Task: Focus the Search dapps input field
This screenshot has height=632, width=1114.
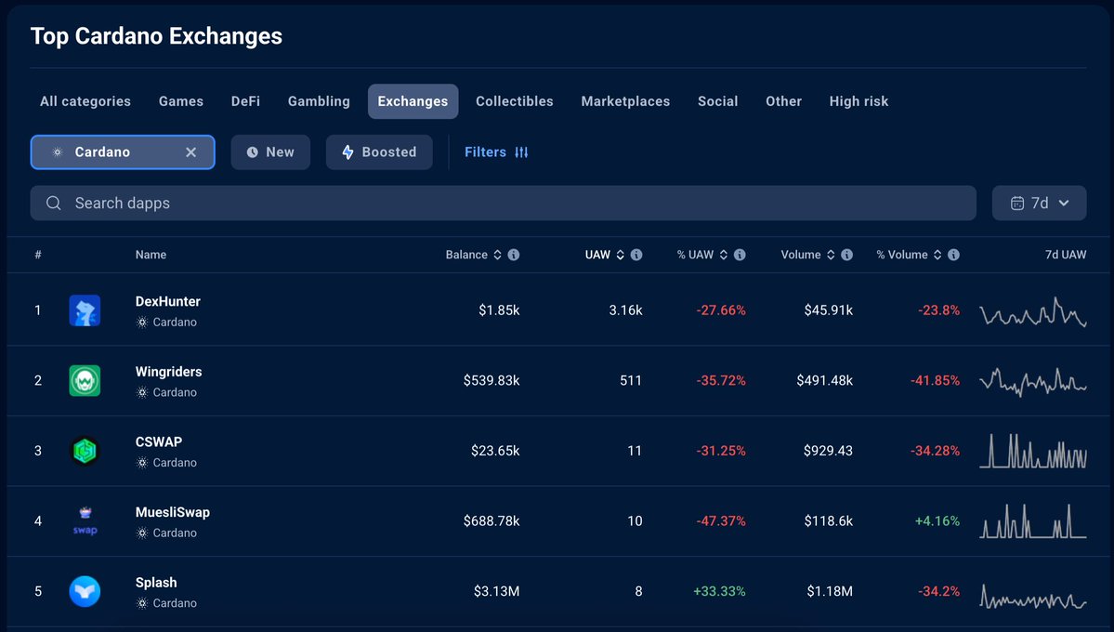Action: tap(503, 204)
